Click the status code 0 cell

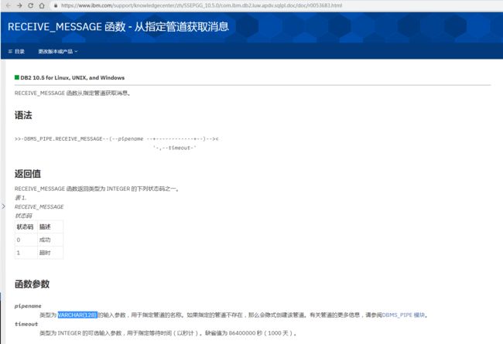[x=26, y=240]
